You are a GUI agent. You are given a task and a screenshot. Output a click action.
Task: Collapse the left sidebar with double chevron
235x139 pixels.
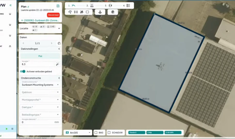click(11, 5)
